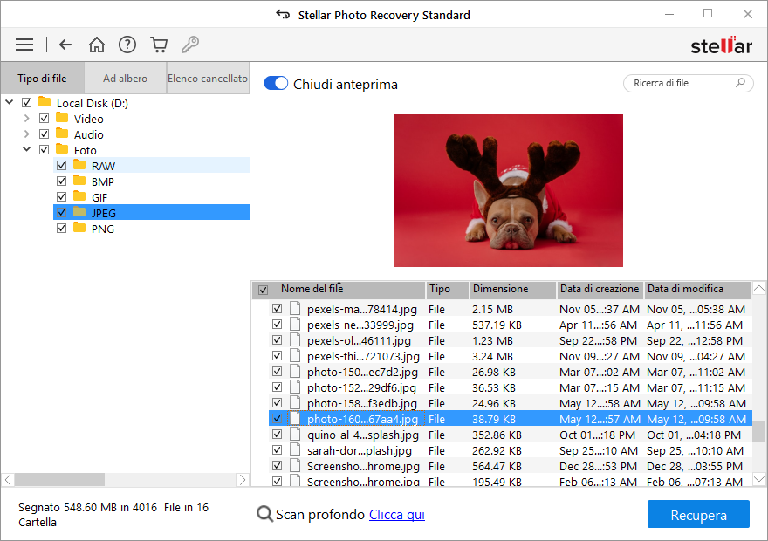Viewport: 768px width, 541px height.
Task: Select the JPEG tree item
Action: click(151, 213)
